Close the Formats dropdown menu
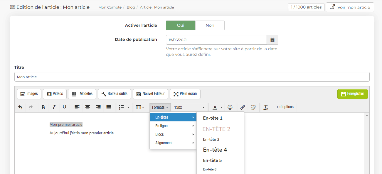Viewport: 382px width, 174px height. [160, 107]
